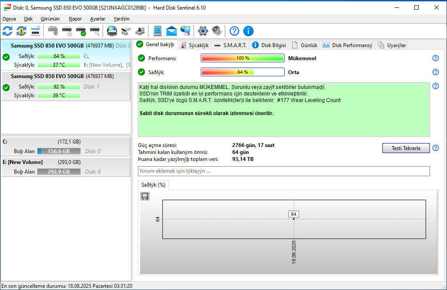Open the Disk menu
The height and width of the screenshot is (290, 447).
coord(28,19)
